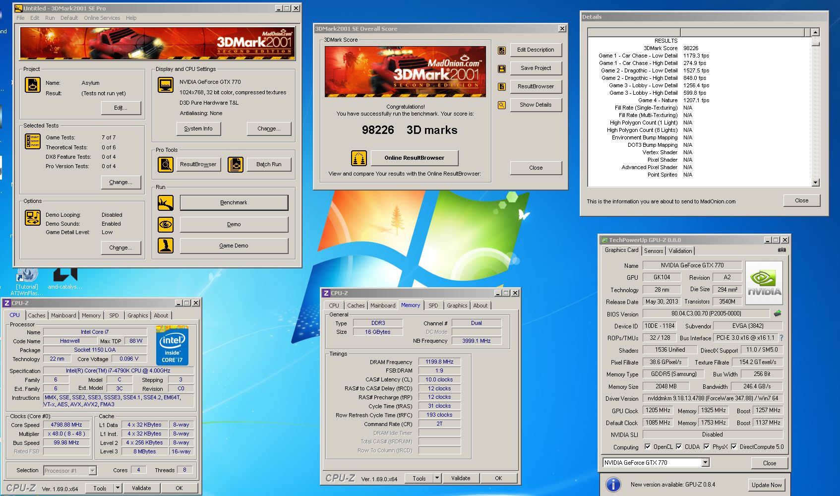Image resolution: width=840 pixels, height=496 pixels.
Task: Switch to the Sensors tab in GPU-Z
Action: coord(654,251)
